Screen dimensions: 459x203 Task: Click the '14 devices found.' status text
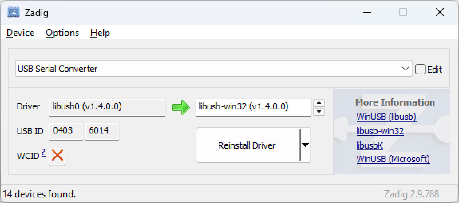coord(39,194)
